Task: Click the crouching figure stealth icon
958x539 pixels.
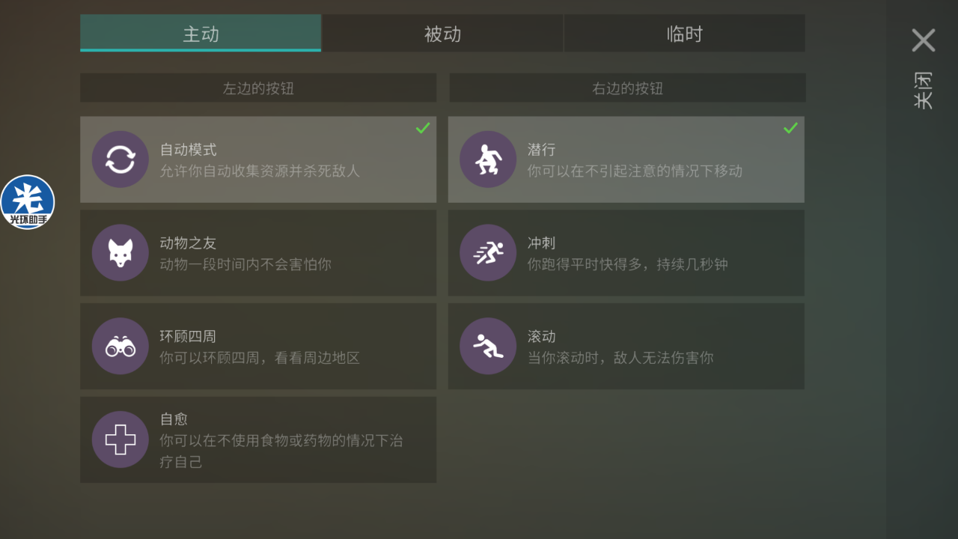Action: tap(488, 159)
